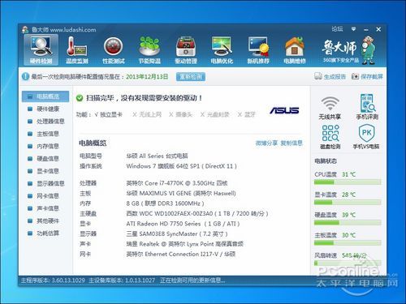Open the 硬件检测 hardware detection tool
This screenshot has height=304, width=406.
41,49
